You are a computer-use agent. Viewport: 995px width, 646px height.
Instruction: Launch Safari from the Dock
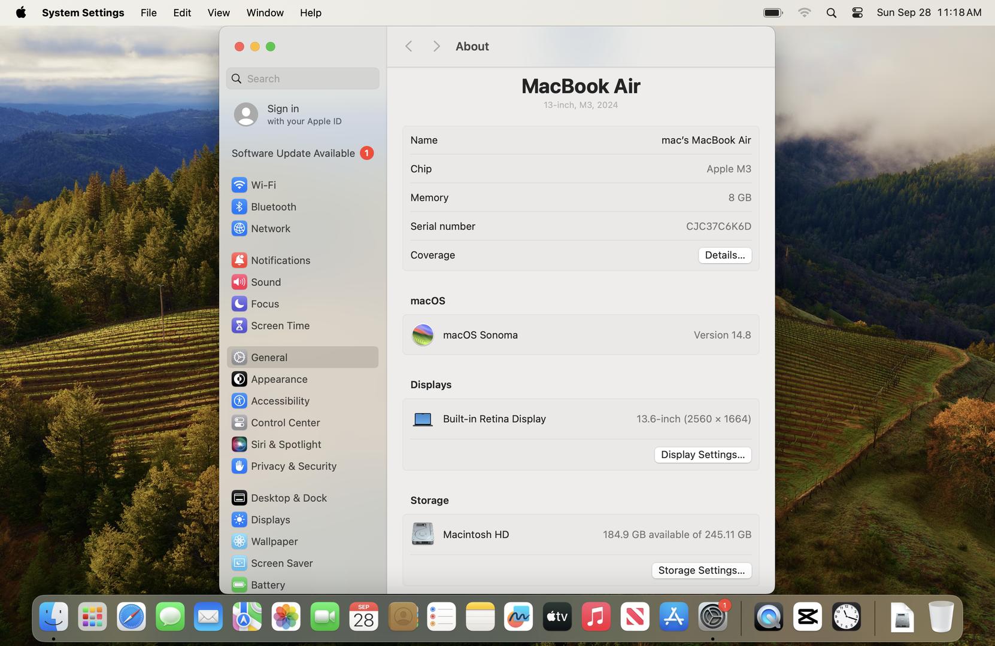[x=131, y=617]
